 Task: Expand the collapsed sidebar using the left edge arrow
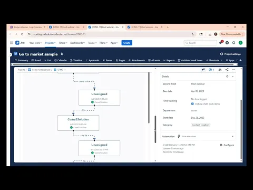click(x=10, y=55)
